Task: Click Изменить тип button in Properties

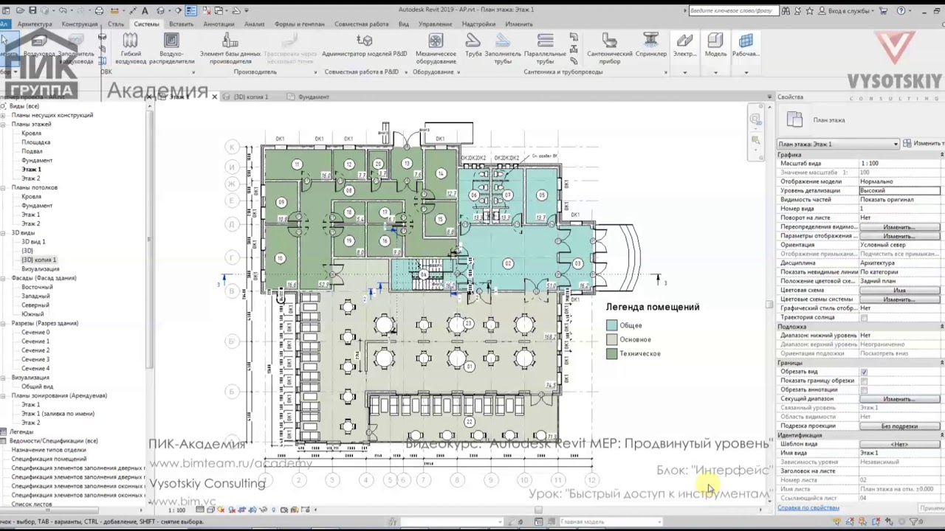Action: (923, 144)
